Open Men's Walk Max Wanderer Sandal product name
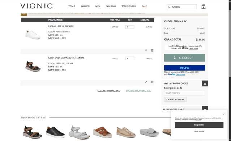Screen dimensions: 231x141 pos(66,58)
